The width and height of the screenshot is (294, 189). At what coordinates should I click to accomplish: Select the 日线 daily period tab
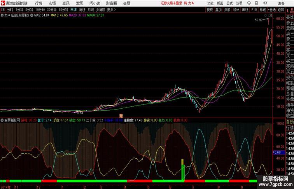(x=73, y=10)
